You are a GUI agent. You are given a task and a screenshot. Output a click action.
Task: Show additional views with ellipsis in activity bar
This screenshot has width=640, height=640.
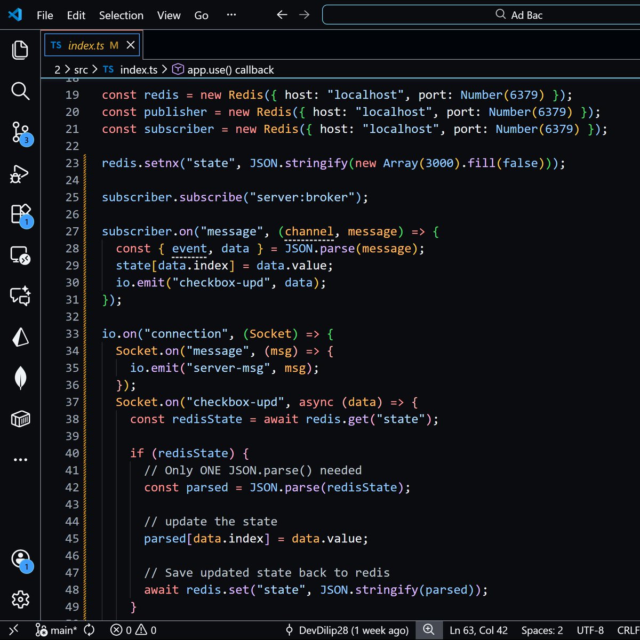20,460
